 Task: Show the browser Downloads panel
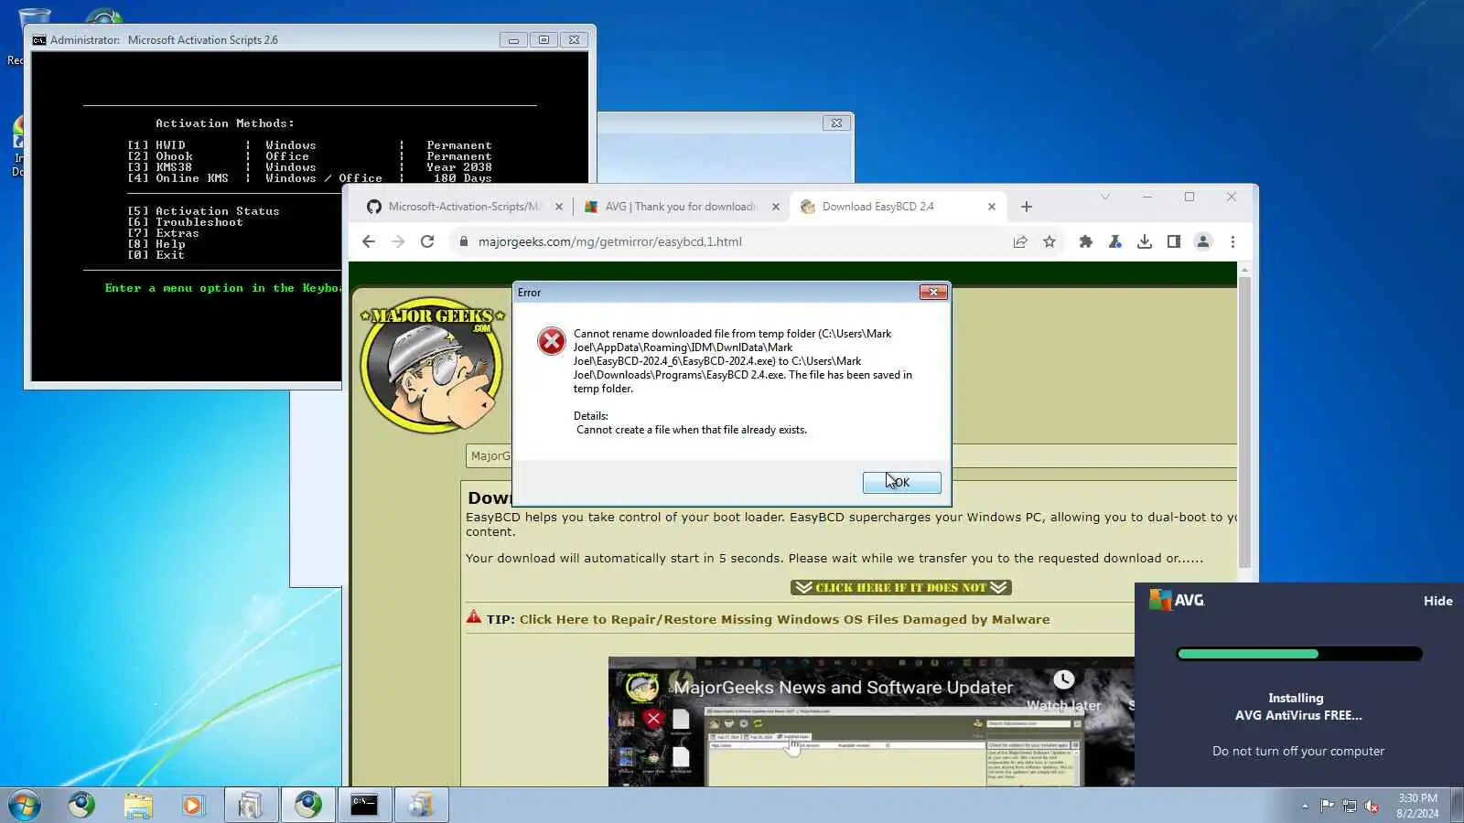1145,241
